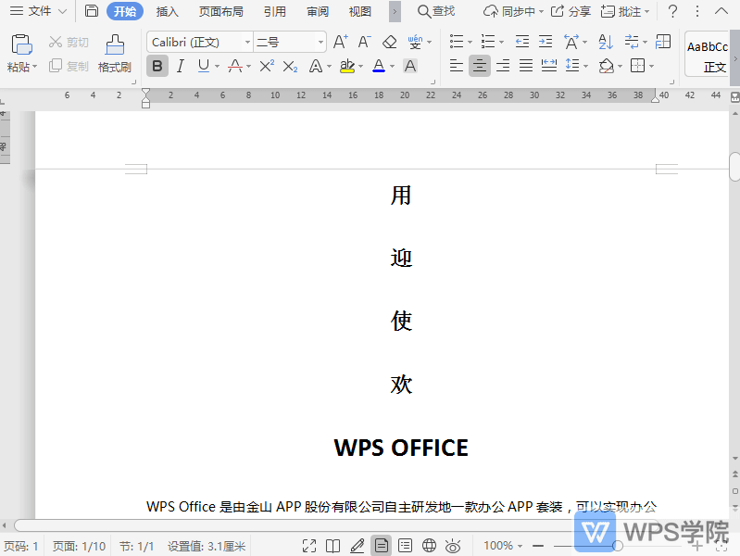Viewport: 740px width, 556px height.
Task: Switch to web layout view in status bar
Action: coord(429,546)
